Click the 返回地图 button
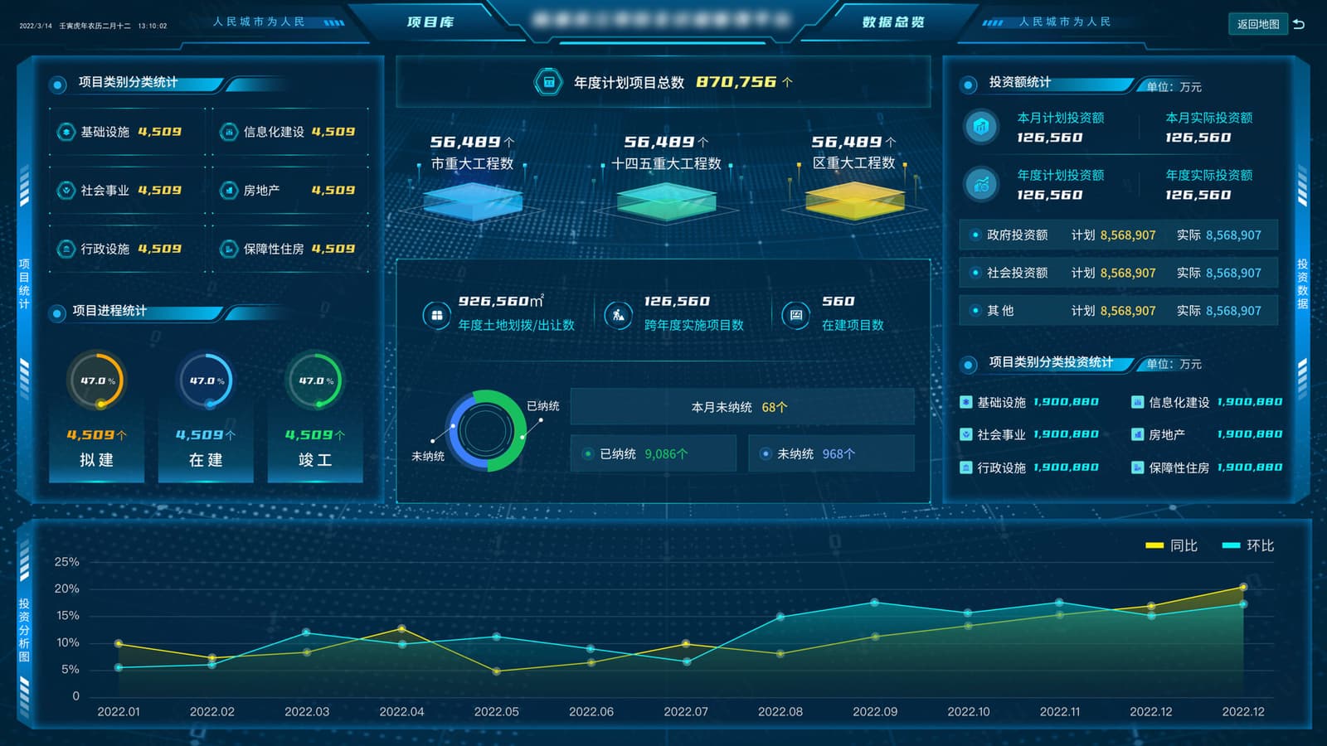The height and width of the screenshot is (746, 1327). [x=1257, y=24]
